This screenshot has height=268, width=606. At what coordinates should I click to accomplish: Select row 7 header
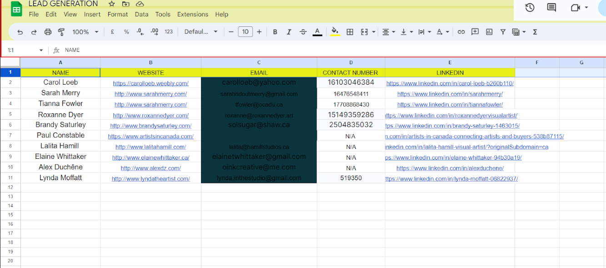[10, 136]
